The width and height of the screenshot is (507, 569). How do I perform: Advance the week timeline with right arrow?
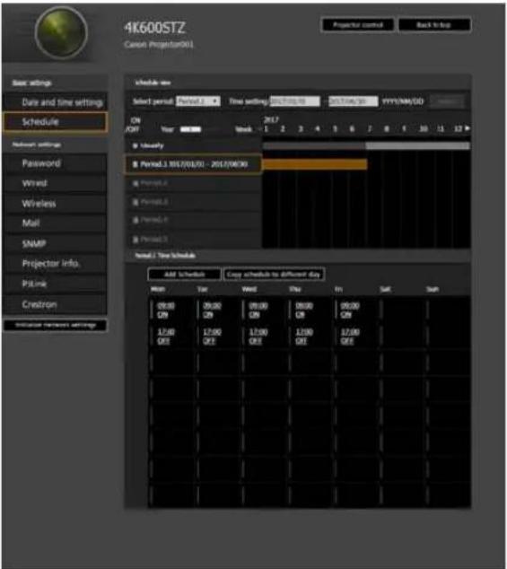pos(468,128)
